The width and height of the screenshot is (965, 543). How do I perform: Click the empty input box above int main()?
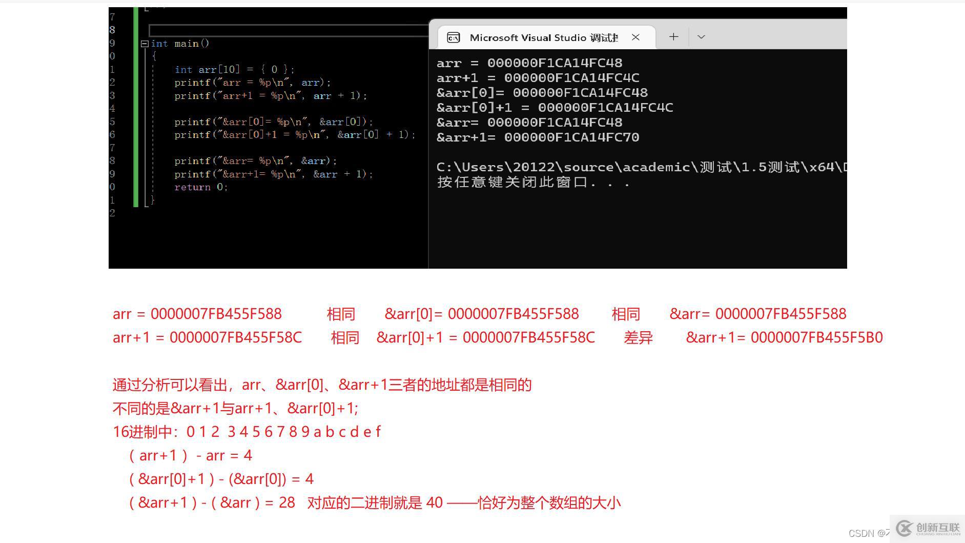289,30
